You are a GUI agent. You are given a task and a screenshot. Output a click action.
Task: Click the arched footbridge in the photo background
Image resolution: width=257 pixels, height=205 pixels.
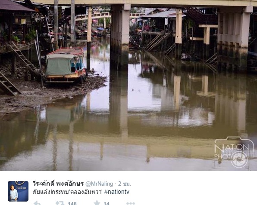coord(94,16)
